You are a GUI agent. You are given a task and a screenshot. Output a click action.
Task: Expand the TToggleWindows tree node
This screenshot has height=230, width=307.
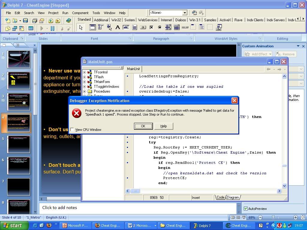click(84, 87)
